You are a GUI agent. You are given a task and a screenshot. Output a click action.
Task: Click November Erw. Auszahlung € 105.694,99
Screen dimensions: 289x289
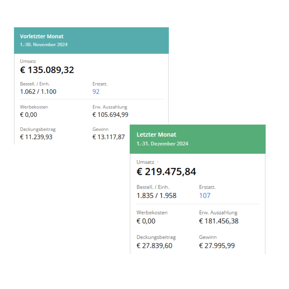point(110,115)
